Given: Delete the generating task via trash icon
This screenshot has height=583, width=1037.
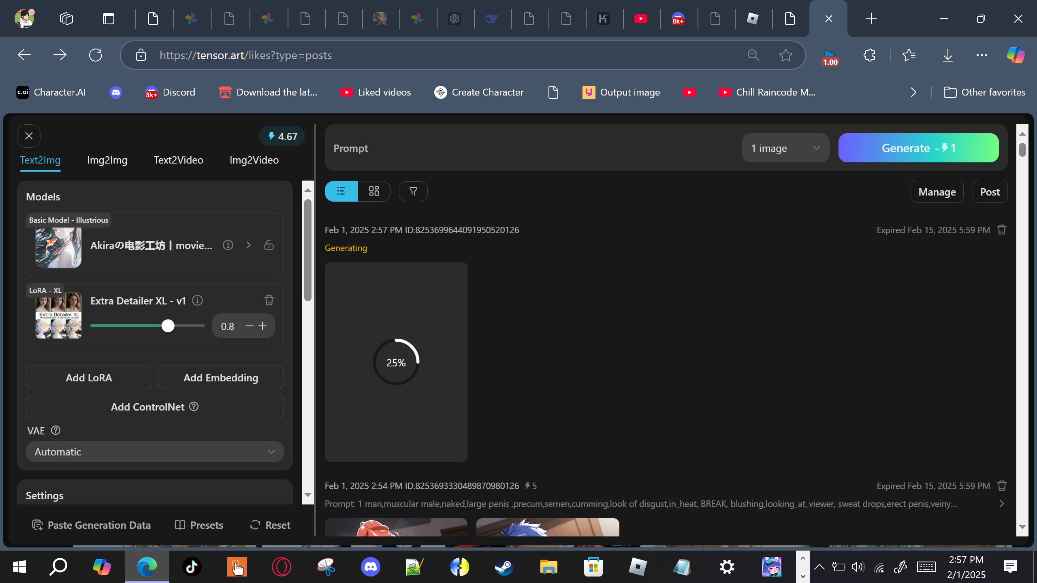Looking at the screenshot, I should [x=1002, y=230].
